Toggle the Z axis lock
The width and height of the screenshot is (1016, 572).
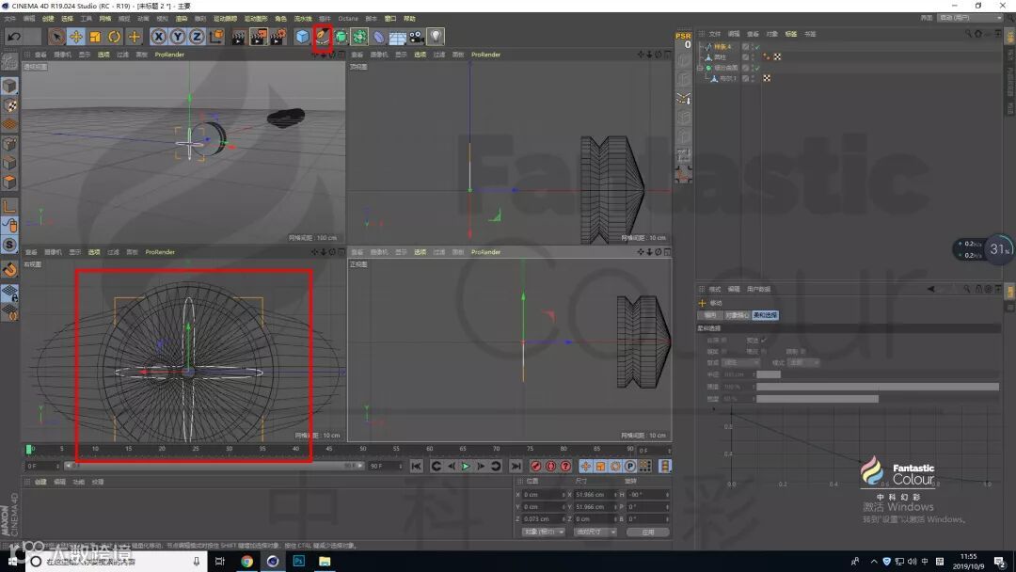[x=197, y=37]
